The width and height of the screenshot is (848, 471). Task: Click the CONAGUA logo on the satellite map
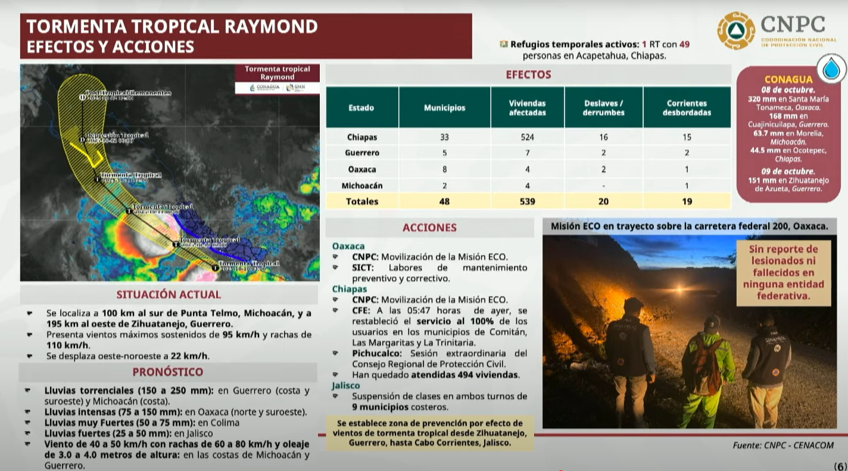pyautogui.click(x=264, y=88)
